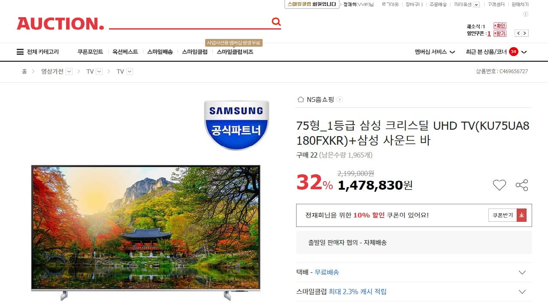Open the 멤버십 서비스 dropdown
This screenshot has width=548, height=304.
point(435,52)
